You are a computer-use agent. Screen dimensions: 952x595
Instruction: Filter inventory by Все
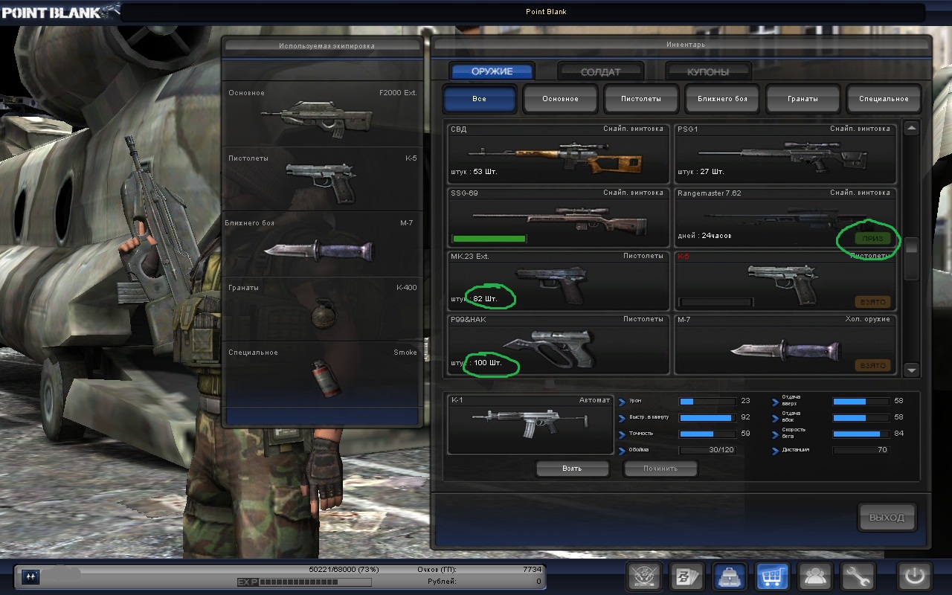pos(479,99)
